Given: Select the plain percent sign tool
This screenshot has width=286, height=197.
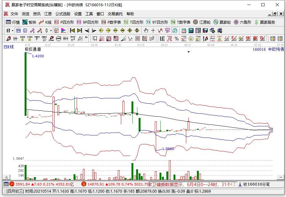Looking at the screenshot, I should [x=177, y=39].
